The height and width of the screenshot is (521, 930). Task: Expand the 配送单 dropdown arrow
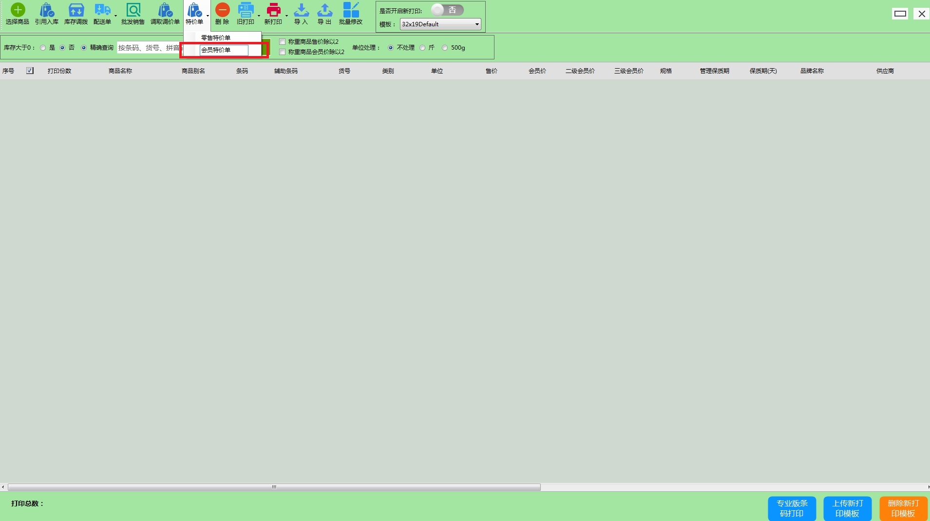tap(115, 16)
